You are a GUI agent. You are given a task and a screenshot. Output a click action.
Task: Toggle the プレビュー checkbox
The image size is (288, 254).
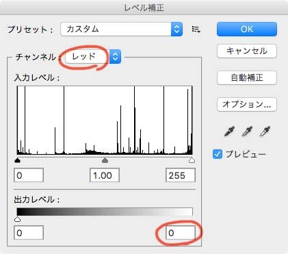(x=218, y=154)
